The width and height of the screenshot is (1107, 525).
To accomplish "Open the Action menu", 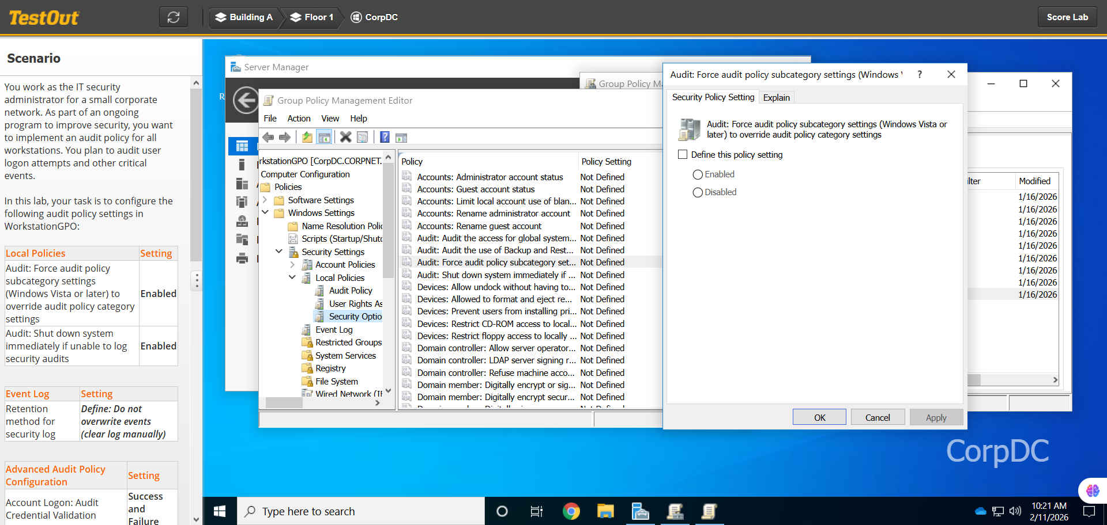I will [x=299, y=118].
